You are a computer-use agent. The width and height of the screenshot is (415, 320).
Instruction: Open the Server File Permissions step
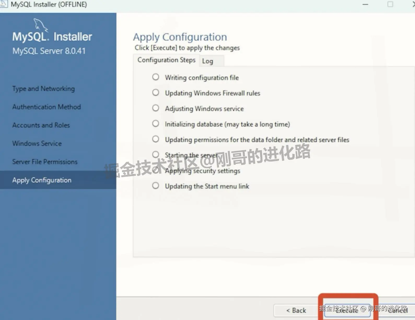click(45, 162)
